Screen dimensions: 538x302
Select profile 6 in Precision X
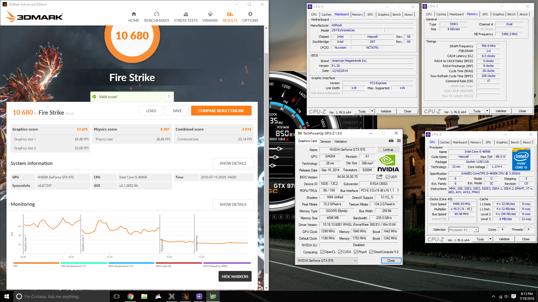tap(281, 217)
